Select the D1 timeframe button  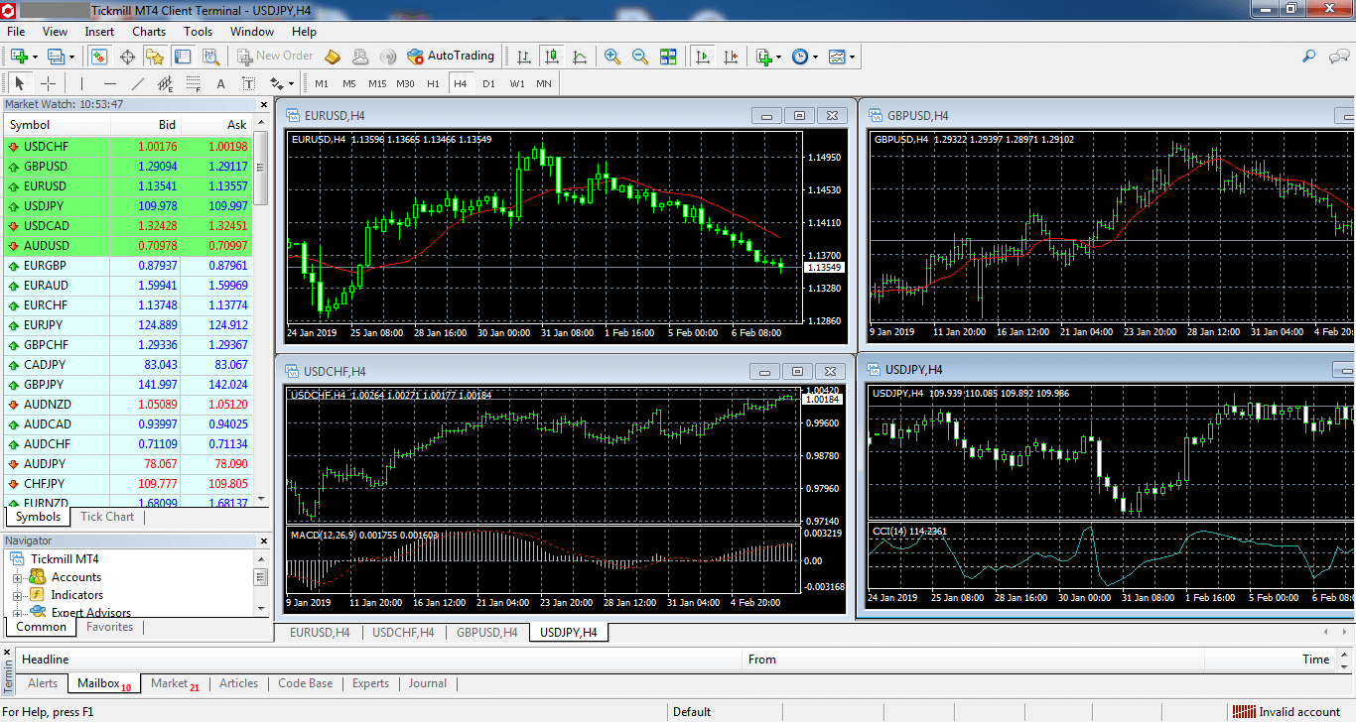[488, 84]
